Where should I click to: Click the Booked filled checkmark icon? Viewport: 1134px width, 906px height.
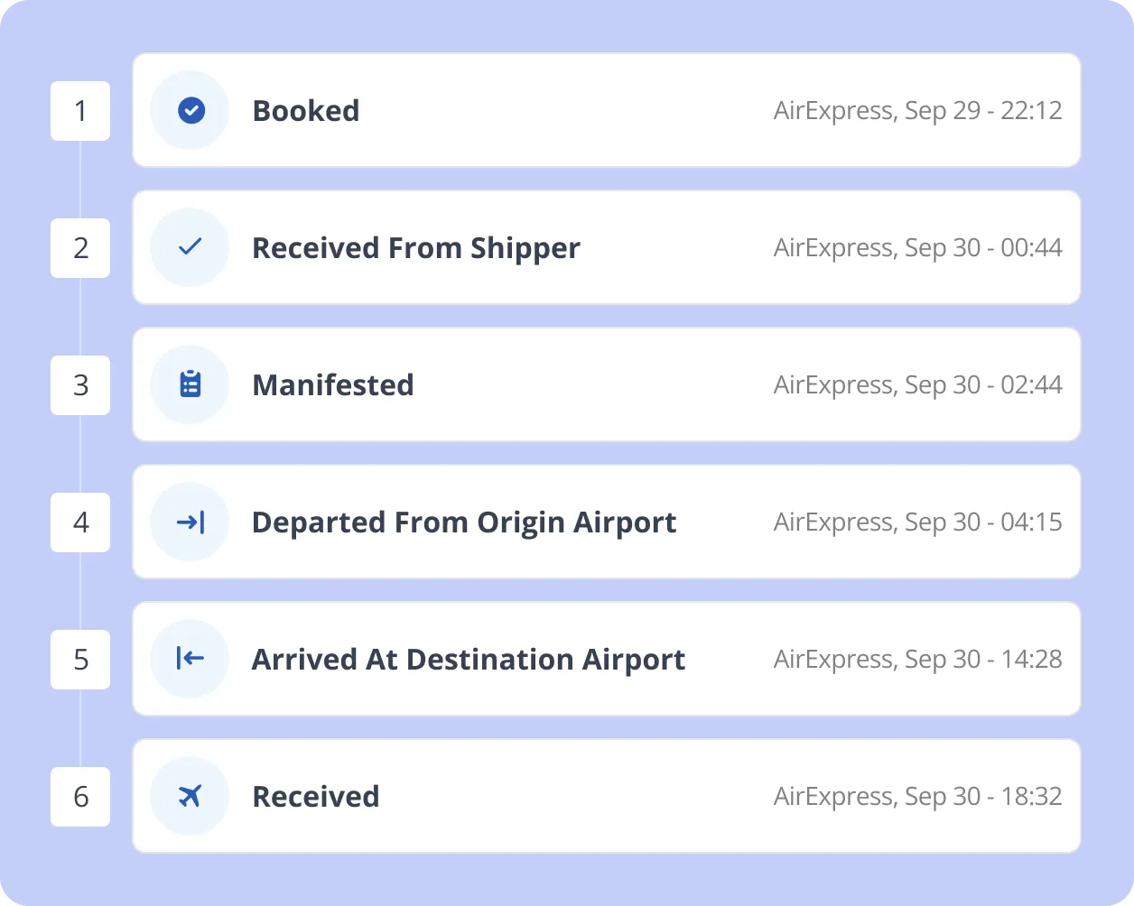coord(191,110)
